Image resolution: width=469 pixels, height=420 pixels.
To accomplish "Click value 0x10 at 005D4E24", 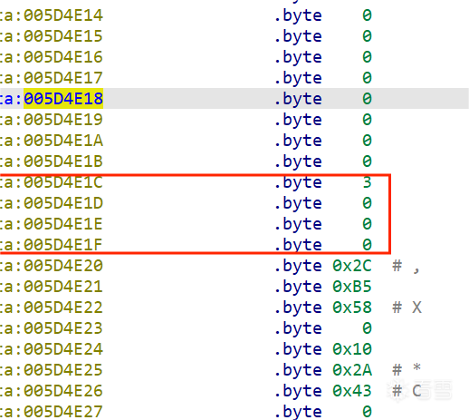I will [x=352, y=349].
